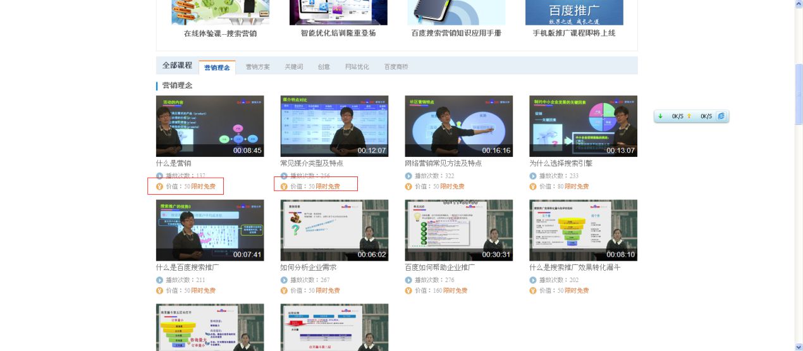Viewport: 803px width, 351px height.
Task: Open the 什么是百度搜索推广 title link
Action: pos(188,268)
